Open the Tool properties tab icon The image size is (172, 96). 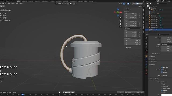(146, 38)
